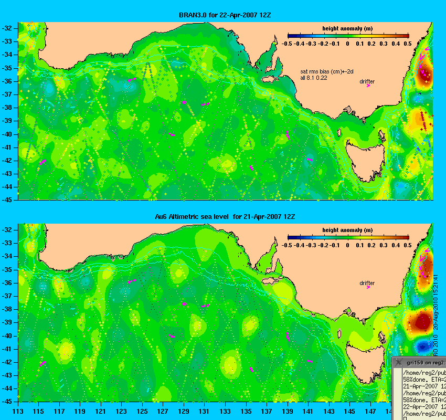Click longitude label '141' on the bottom axis
The height and width of the screenshot is (420, 446).
pos(308,412)
